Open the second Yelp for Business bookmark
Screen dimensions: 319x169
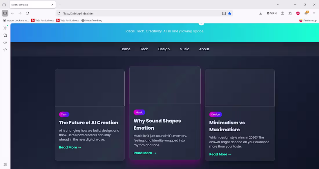click(x=68, y=21)
